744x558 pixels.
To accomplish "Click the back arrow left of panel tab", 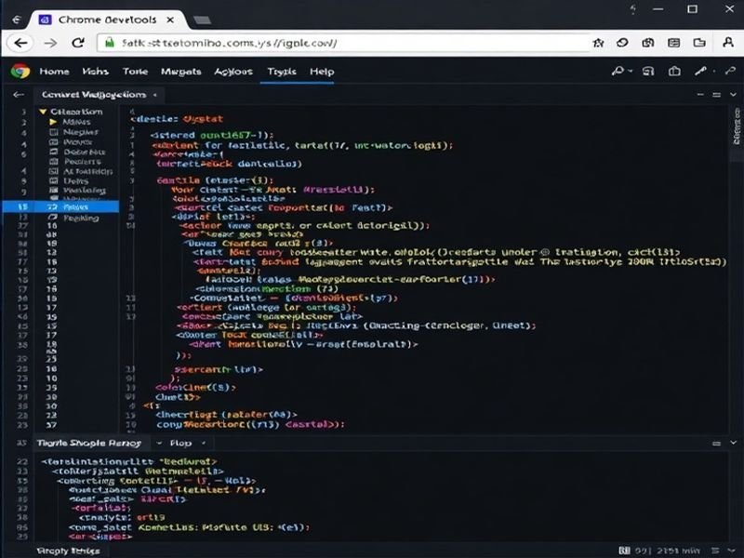I will coord(19,95).
